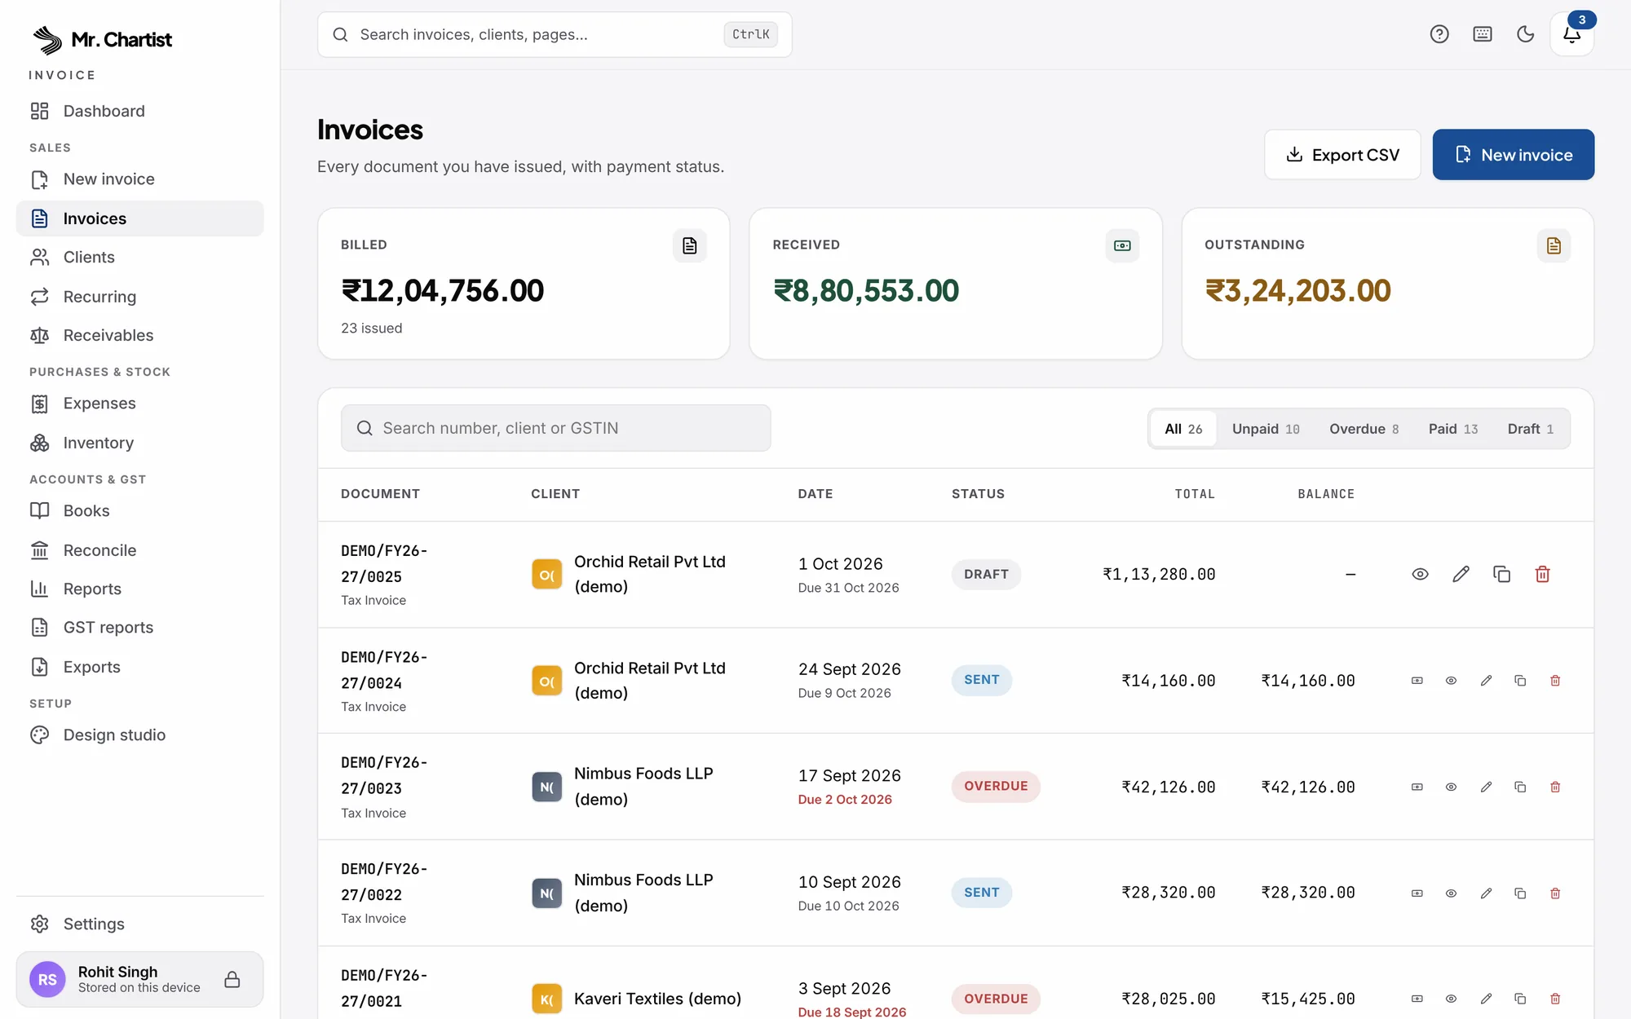1631x1019 pixels.
Task: Click document number DEMO/FY26-27/0023
Action: click(384, 775)
